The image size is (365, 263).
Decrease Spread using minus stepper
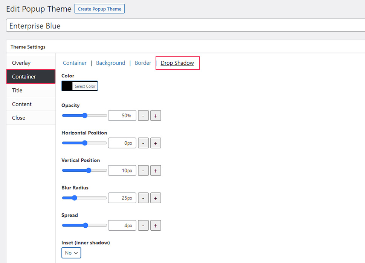coord(143,225)
